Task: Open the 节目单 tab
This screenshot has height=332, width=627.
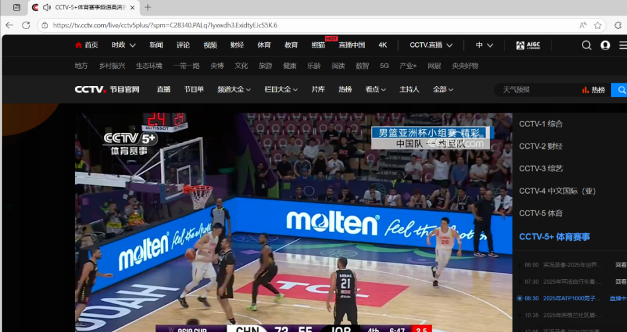Action: 194,89
